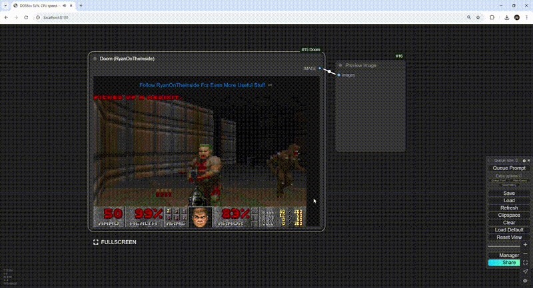This screenshot has width=533, height=288.
Task: Mute the tab using its speaker icon
Action: point(64,6)
